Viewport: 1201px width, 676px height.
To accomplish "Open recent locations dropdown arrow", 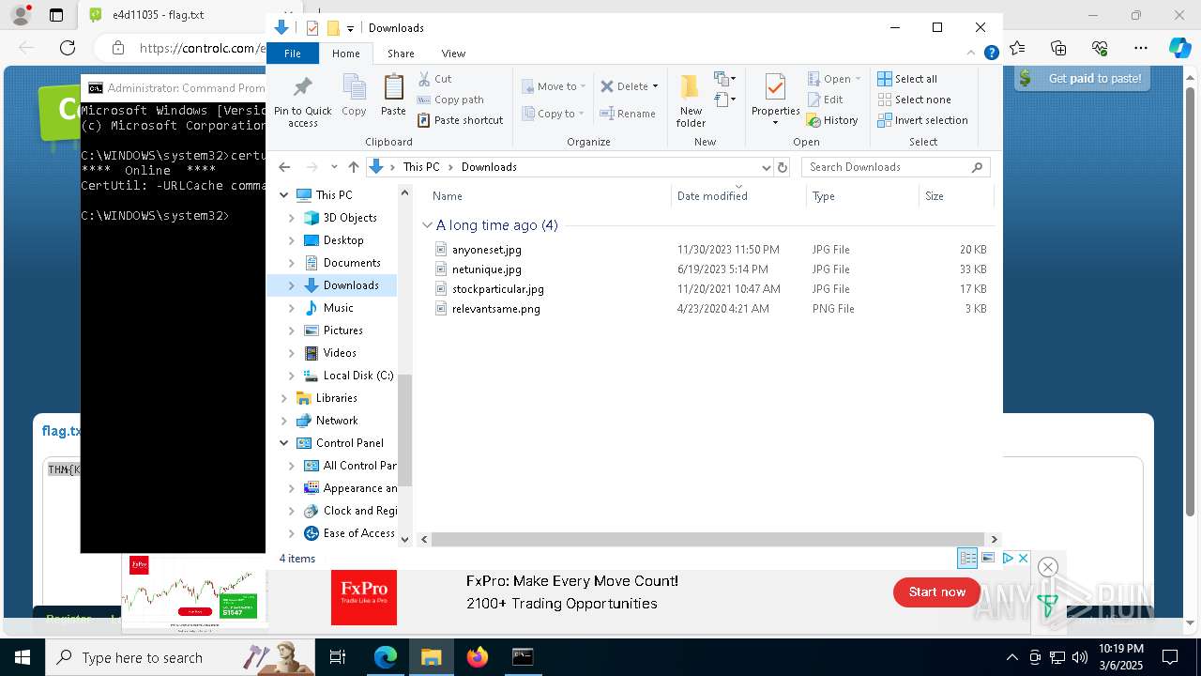I will pyautogui.click(x=334, y=167).
